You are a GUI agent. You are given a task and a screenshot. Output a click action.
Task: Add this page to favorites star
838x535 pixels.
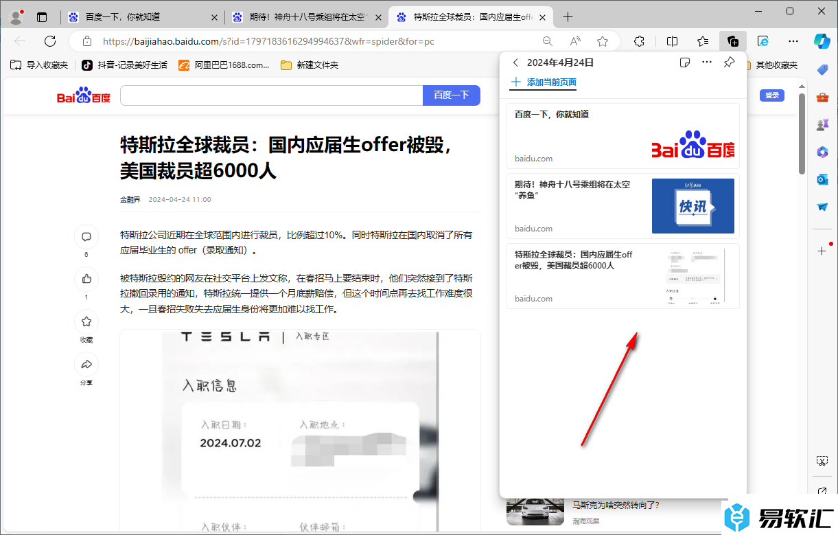[603, 41]
